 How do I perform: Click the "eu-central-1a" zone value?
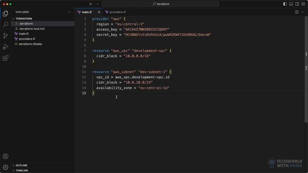tap(154, 87)
